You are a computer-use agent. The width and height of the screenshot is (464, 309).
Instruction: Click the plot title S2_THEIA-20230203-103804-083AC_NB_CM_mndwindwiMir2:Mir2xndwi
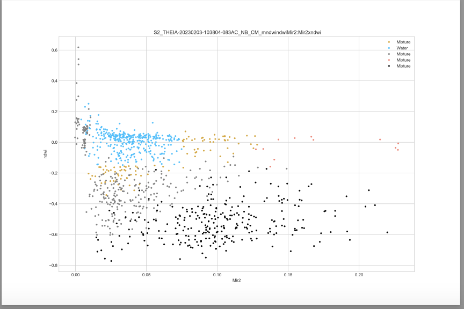click(x=237, y=33)
